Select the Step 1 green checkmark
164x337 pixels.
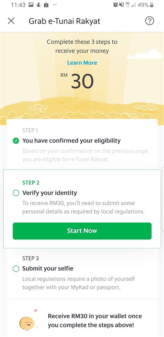(16, 141)
